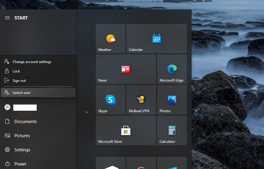Launch the Calculator tile

click(172, 131)
